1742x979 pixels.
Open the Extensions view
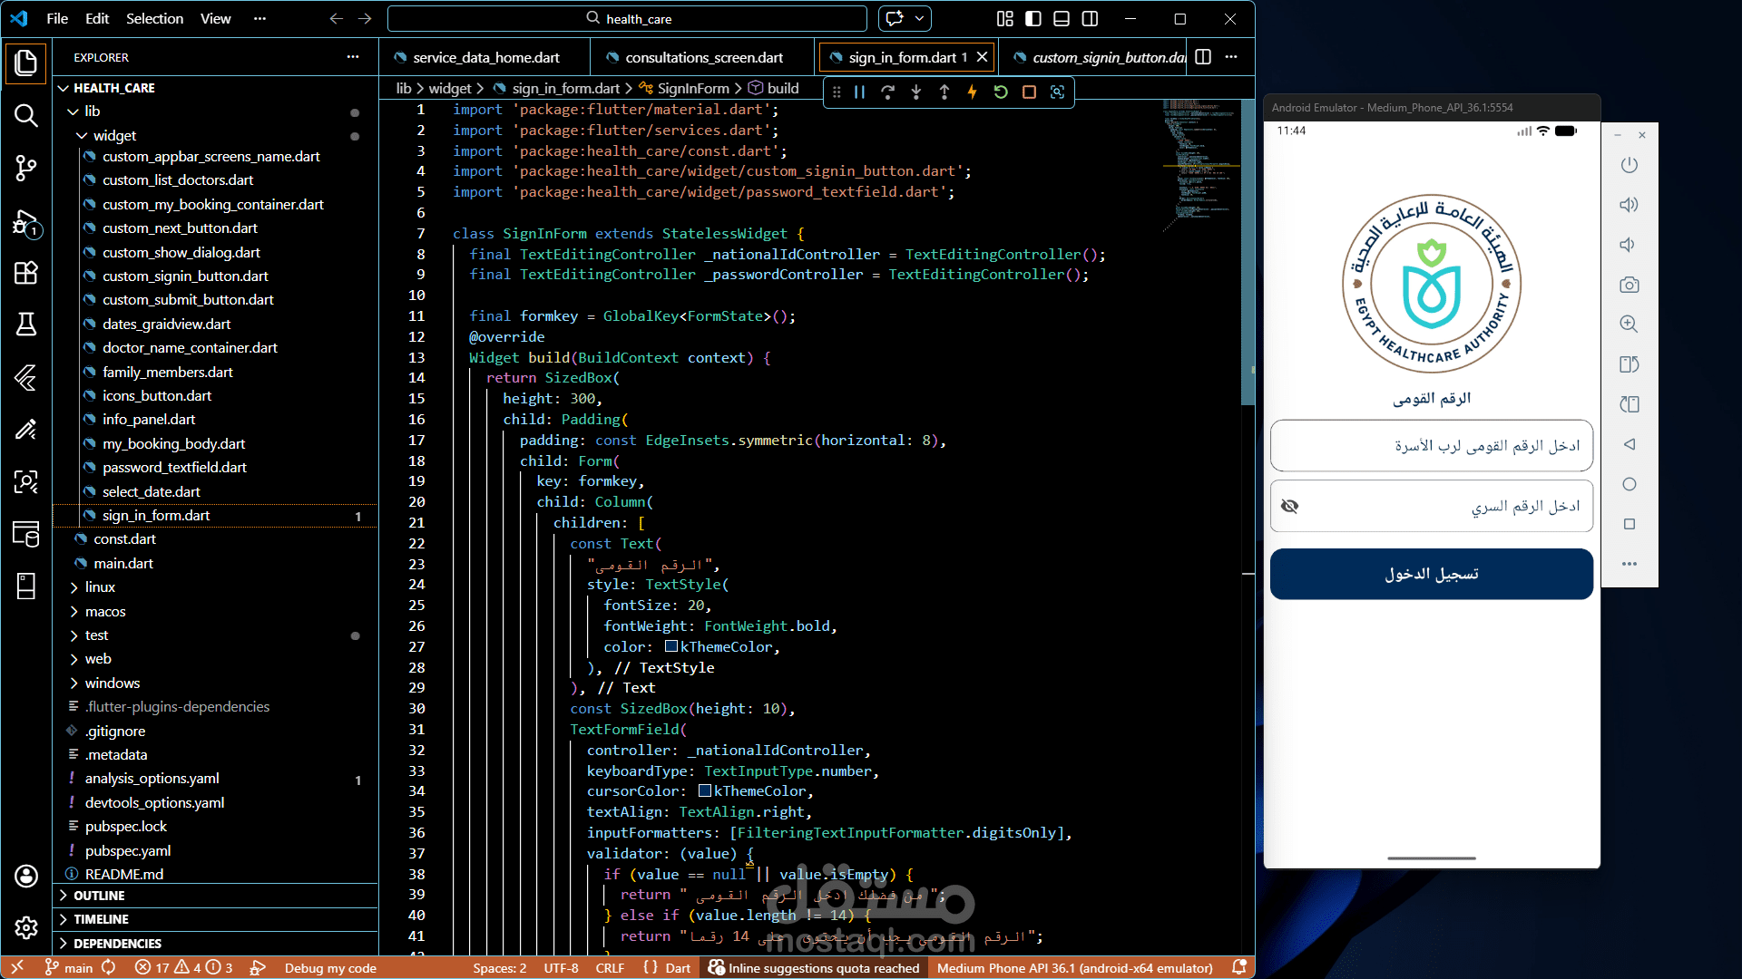click(x=25, y=273)
